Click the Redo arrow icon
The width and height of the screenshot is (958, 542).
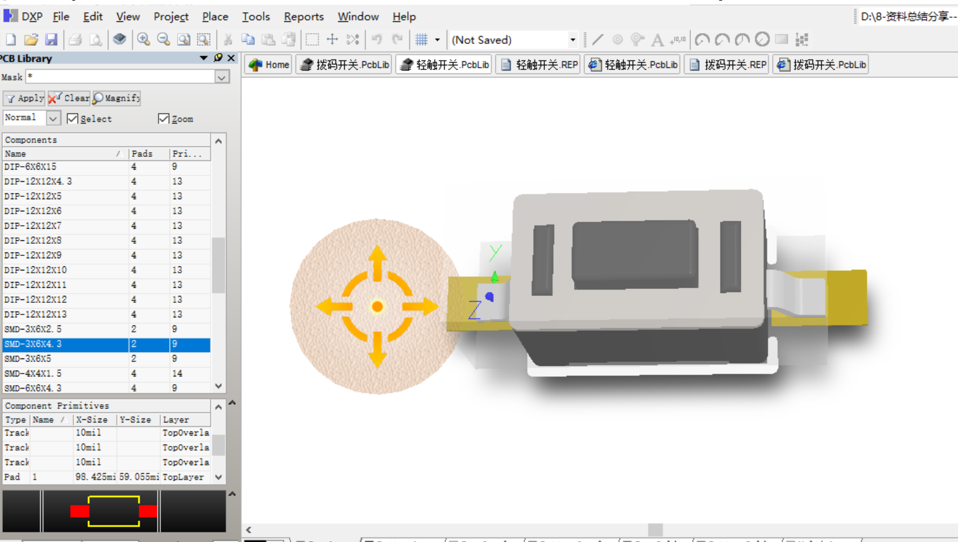pyautogui.click(x=397, y=39)
